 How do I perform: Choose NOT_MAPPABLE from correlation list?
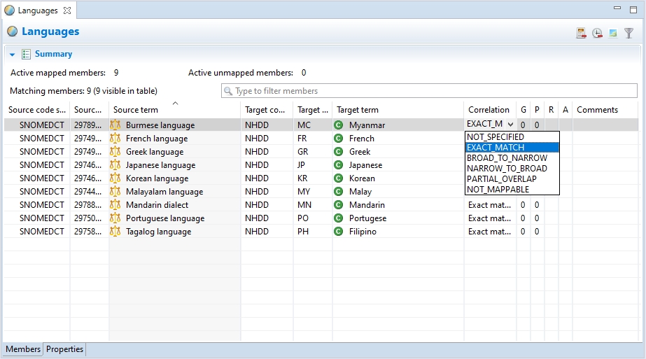[x=498, y=190]
